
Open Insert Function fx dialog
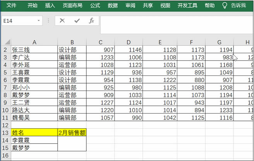coord(91,21)
